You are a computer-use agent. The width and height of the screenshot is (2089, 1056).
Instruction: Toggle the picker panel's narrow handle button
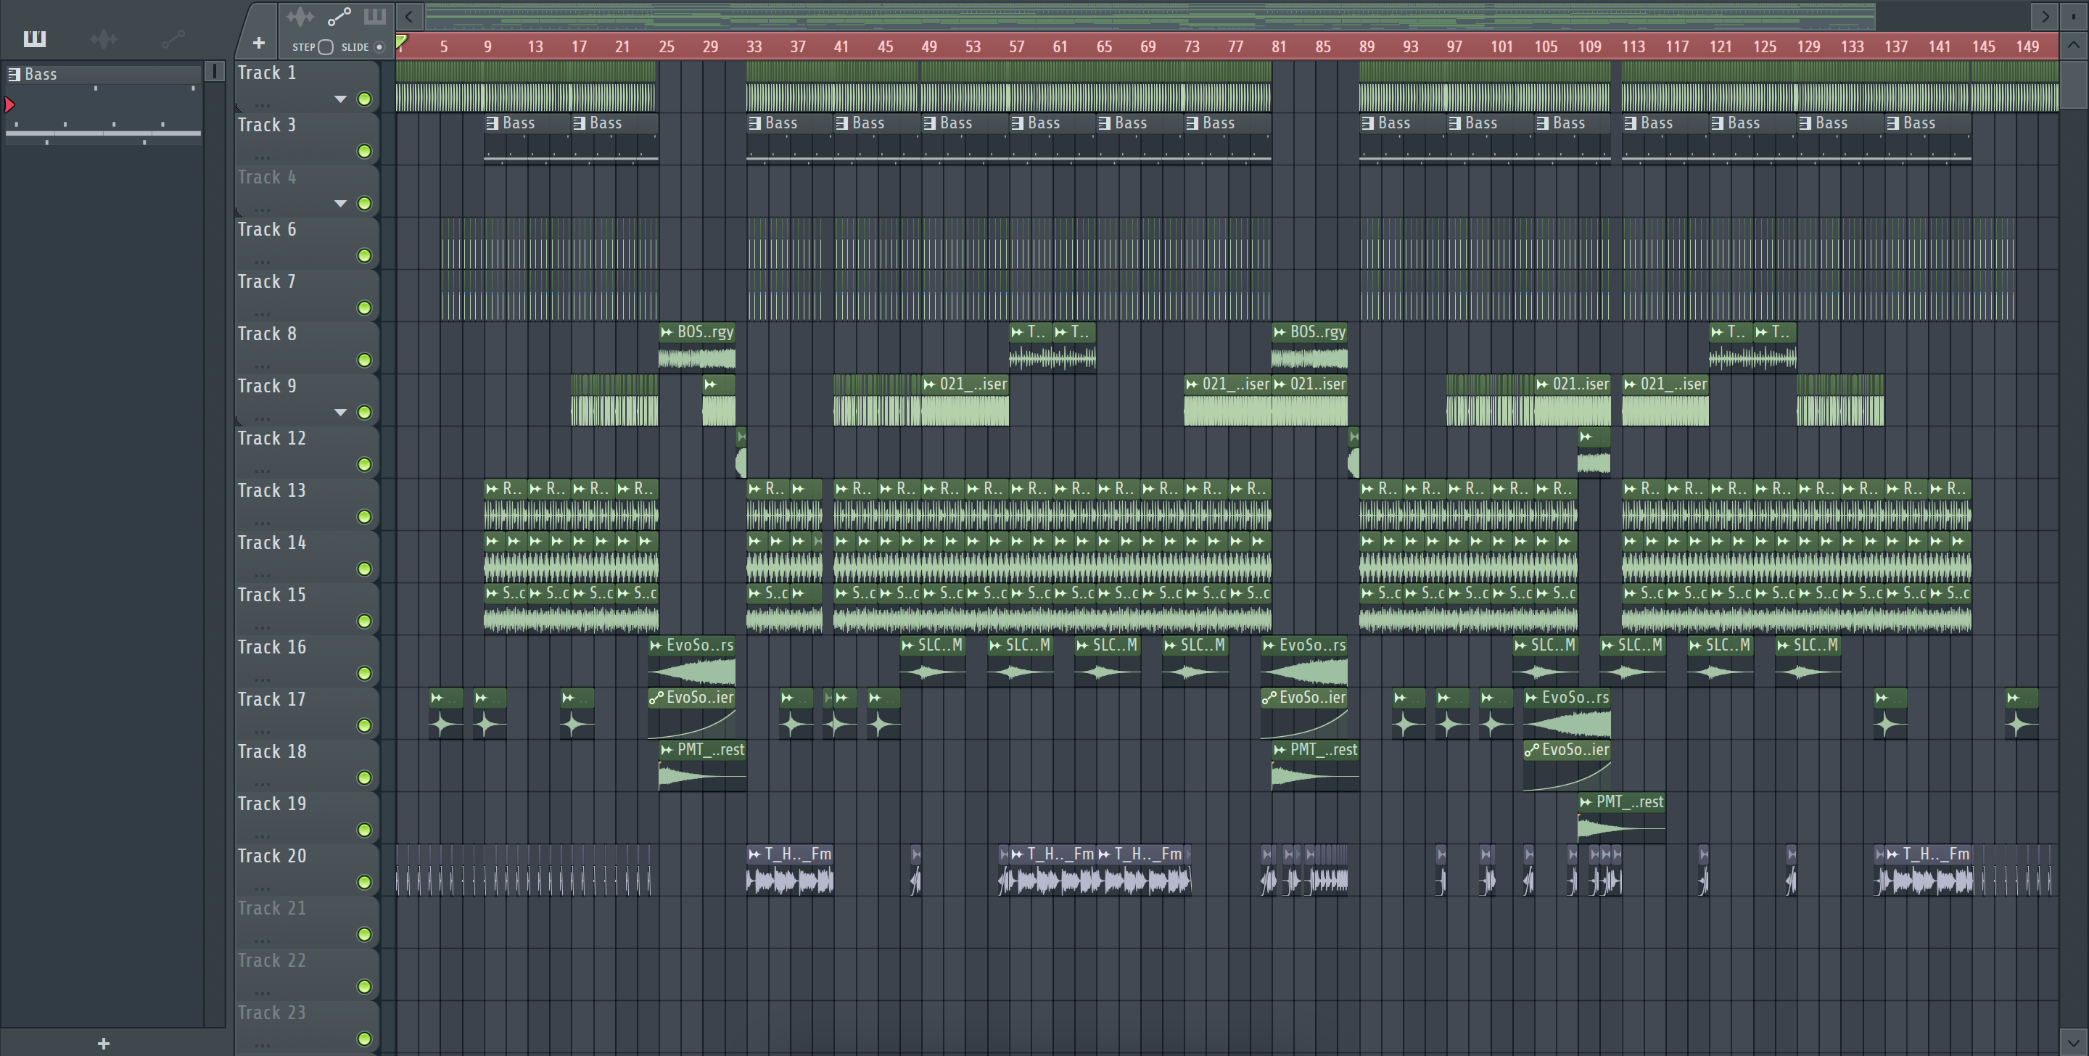coord(215,71)
